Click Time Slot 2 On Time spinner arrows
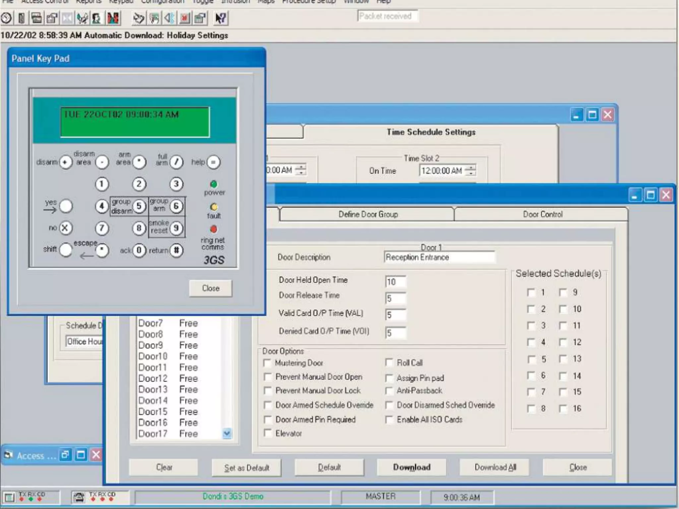This screenshot has width=679, height=509. coord(470,170)
